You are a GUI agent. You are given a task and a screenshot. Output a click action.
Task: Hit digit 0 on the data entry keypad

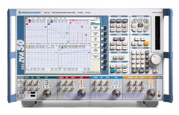click(x=134, y=66)
